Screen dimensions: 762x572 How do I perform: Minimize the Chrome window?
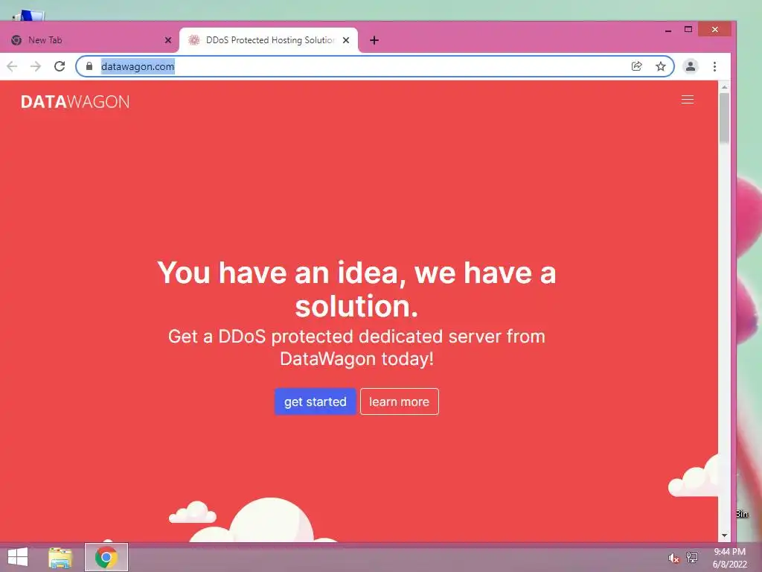[x=668, y=30]
